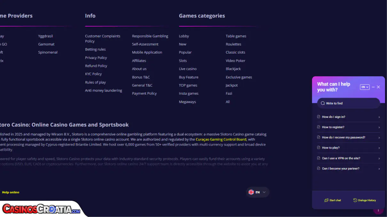Open Responsible Gambling page

tap(150, 36)
